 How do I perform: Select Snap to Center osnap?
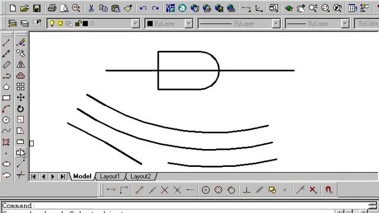click(x=205, y=190)
